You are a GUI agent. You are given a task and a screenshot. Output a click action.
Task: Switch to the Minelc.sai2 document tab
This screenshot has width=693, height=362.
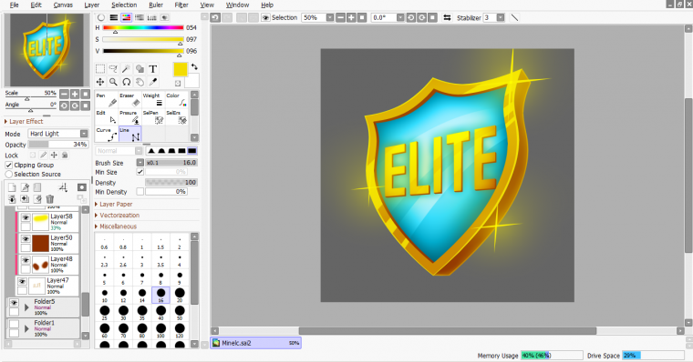[x=256, y=343]
